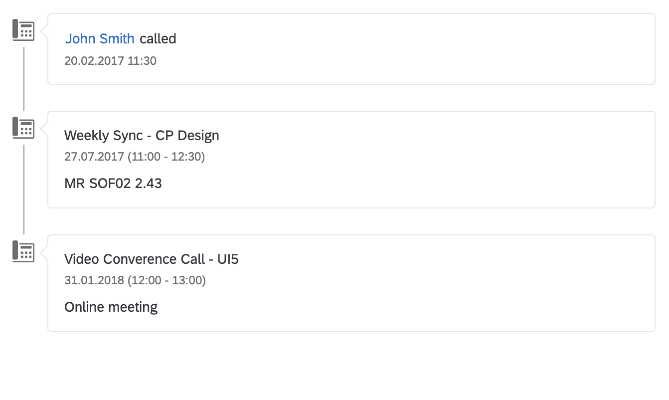The width and height of the screenshot is (669, 400).
Task: Select the 31.01.2018 meeting time label
Action: (x=135, y=280)
